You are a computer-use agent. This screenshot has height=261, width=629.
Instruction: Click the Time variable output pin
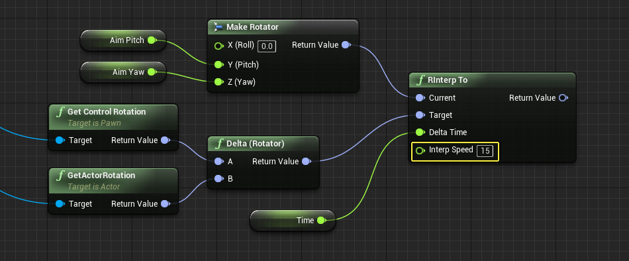point(321,220)
